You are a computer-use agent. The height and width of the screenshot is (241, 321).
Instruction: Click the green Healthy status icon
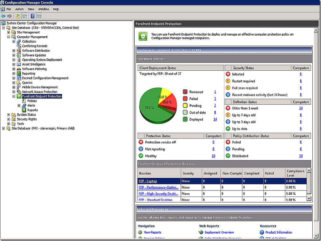click(141, 156)
